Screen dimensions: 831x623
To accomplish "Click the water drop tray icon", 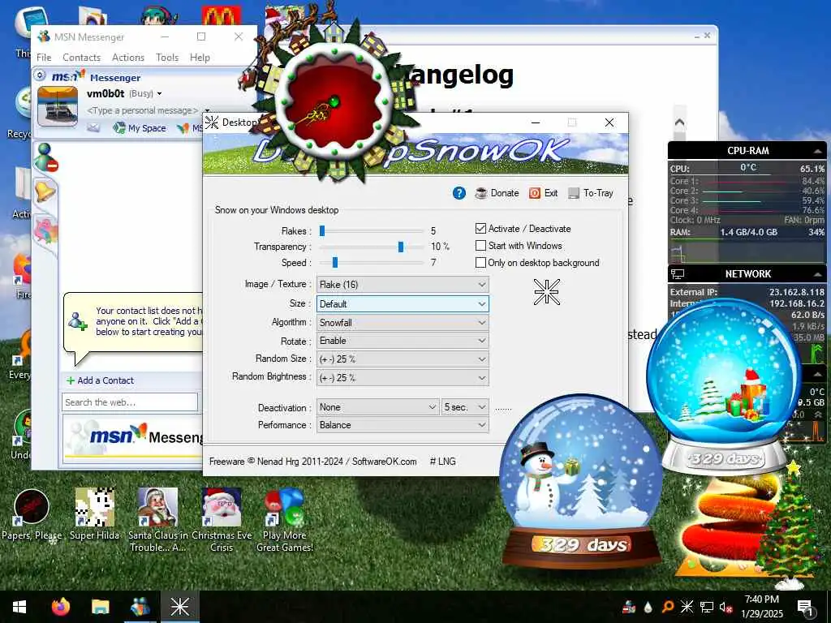I will pyautogui.click(x=648, y=607).
